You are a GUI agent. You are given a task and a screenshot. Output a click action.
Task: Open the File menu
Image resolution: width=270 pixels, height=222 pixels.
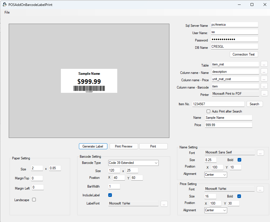7,12
